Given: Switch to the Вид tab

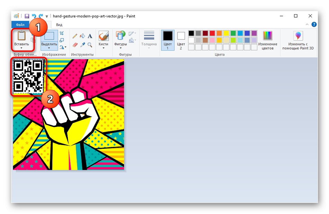Looking at the screenshot, I should point(59,25).
